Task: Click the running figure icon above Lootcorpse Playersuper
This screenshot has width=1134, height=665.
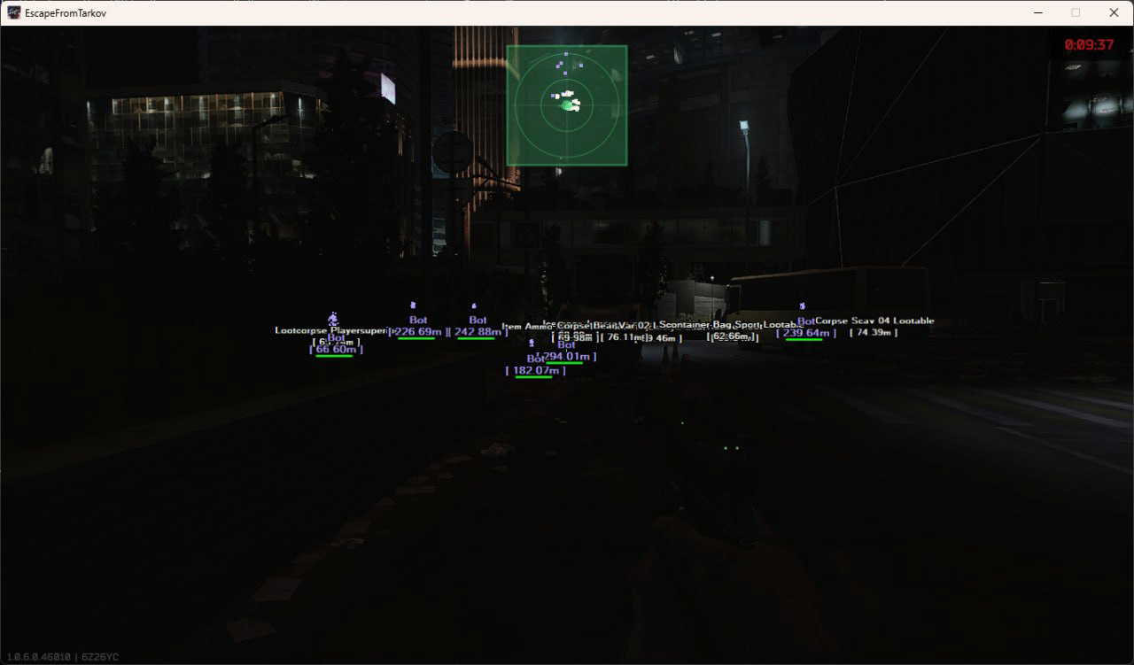Action: tap(333, 319)
